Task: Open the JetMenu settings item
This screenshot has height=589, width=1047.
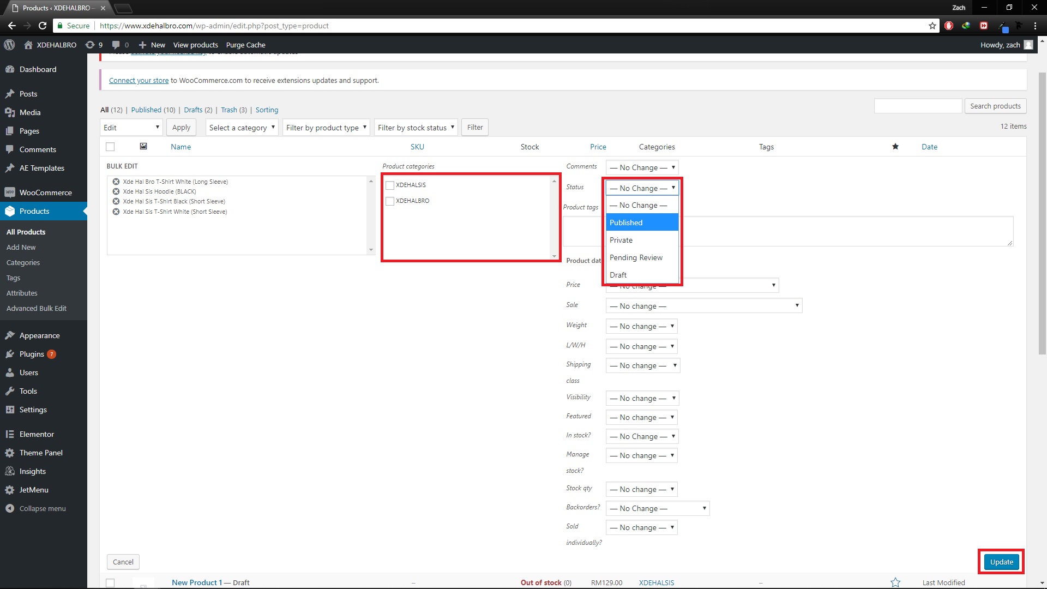Action: [x=44, y=490]
